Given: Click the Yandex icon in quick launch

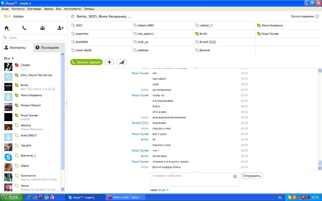Looking at the screenshot, I should [x=52, y=197].
